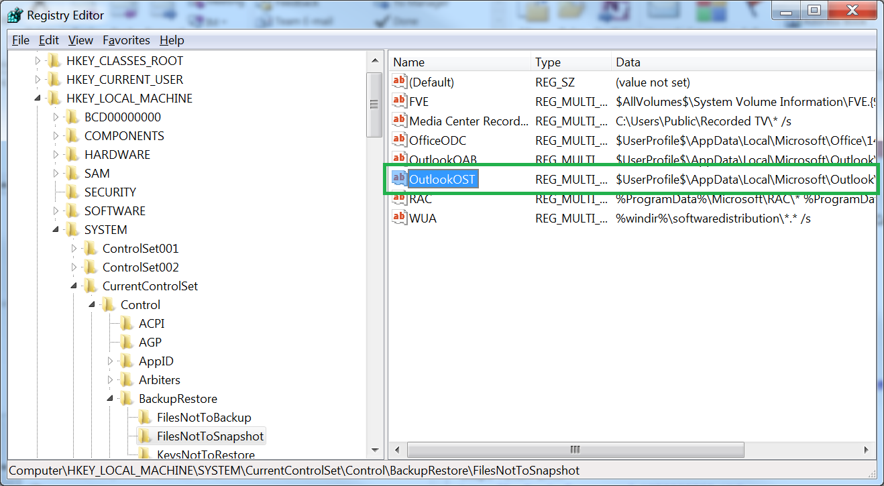Select the HKEY_LOCAL_MACHINE folder icon
The width and height of the screenshot is (884, 486).
pyautogui.click(x=54, y=99)
